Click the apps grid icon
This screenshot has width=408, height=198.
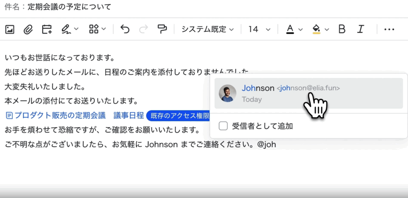(x=94, y=29)
